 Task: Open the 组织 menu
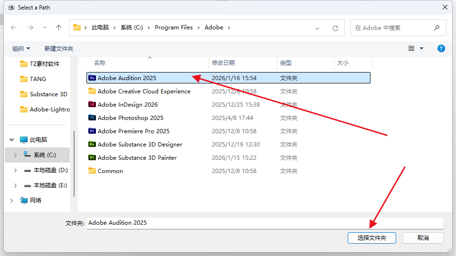tap(21, 48)
